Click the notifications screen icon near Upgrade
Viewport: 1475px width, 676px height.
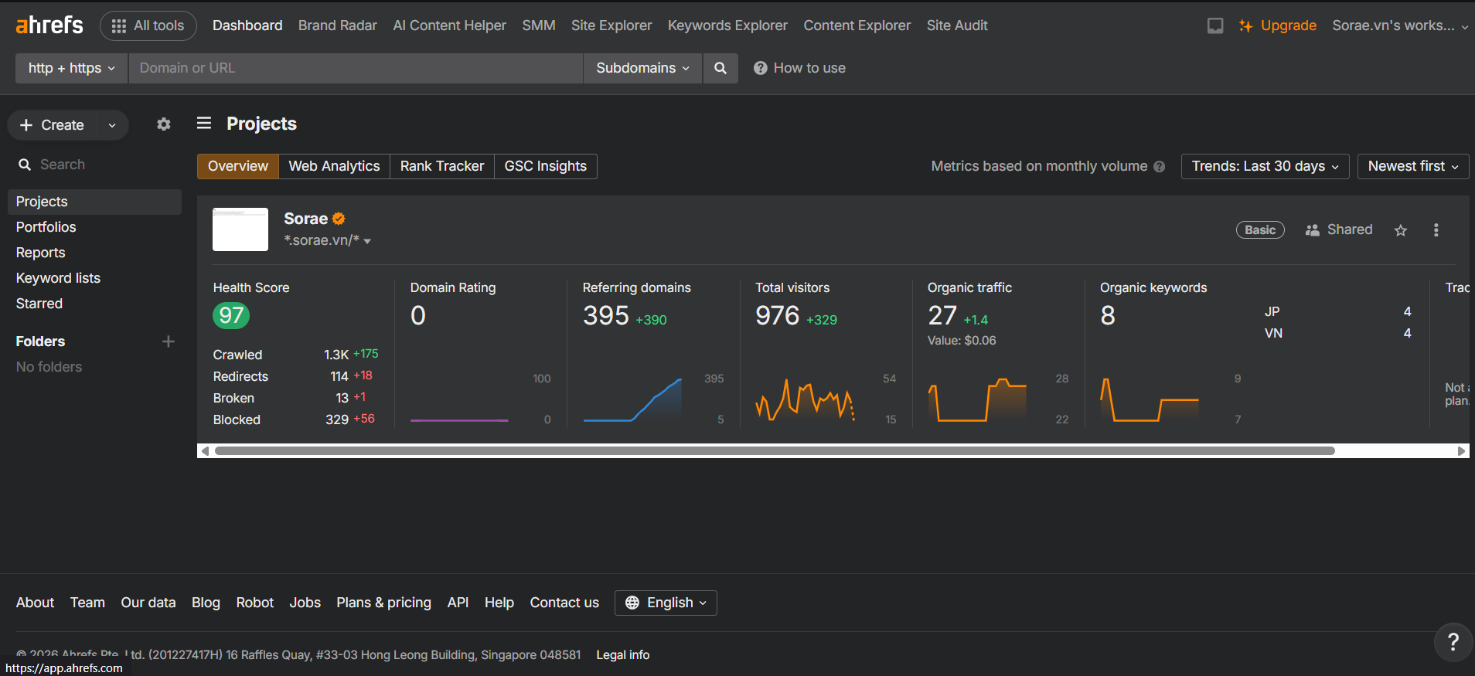[1215, 25]
